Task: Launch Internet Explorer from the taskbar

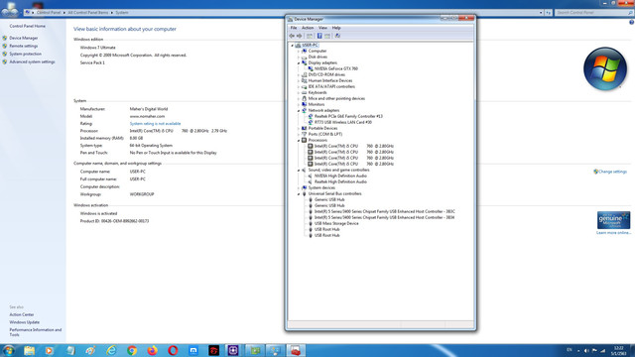Action: (111, 350)
